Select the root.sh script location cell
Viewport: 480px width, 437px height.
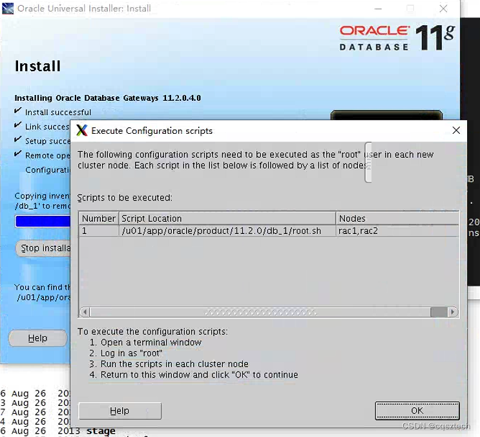pos(227,231)
